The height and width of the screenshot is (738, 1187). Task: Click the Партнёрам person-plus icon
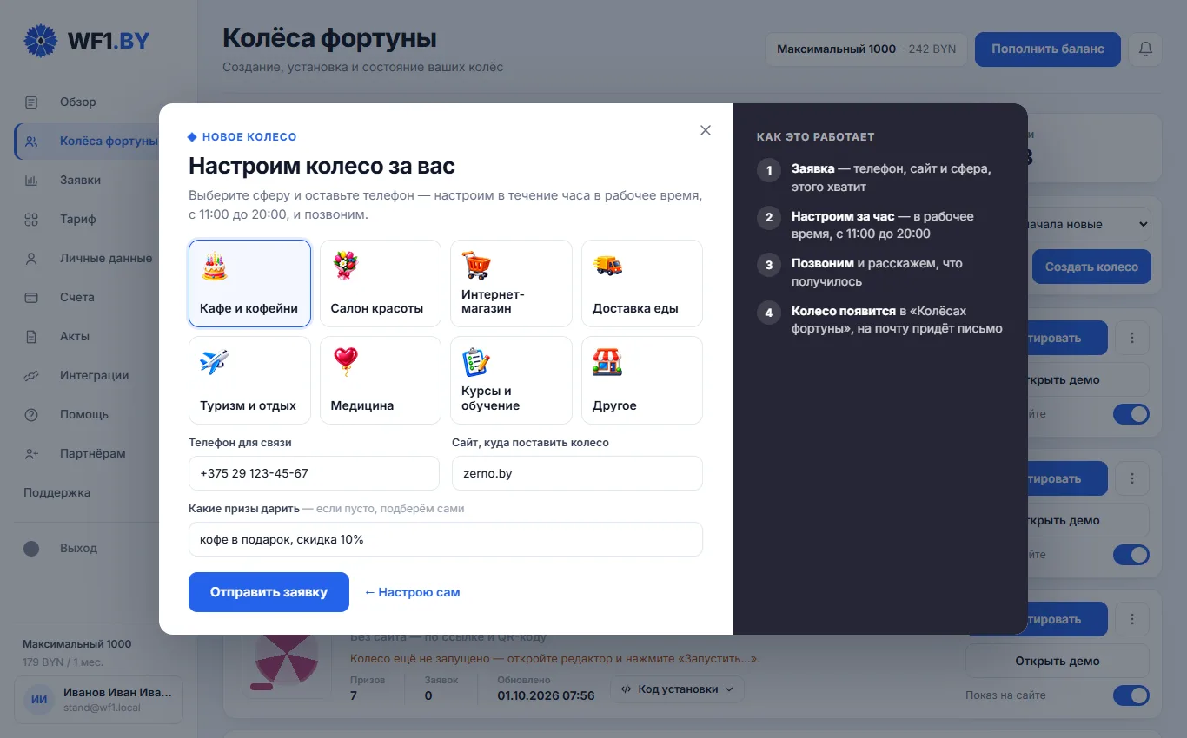pos(31,453)
